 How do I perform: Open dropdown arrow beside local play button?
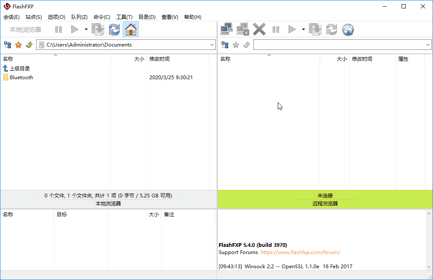pos(86,29)
